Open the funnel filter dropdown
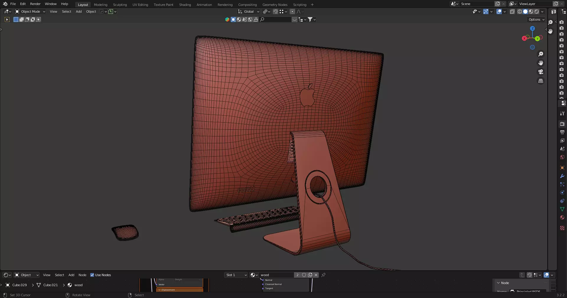This screenshot has height=298, width=567. 312,19
